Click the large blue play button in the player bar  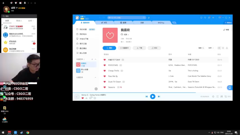(153, 97)
